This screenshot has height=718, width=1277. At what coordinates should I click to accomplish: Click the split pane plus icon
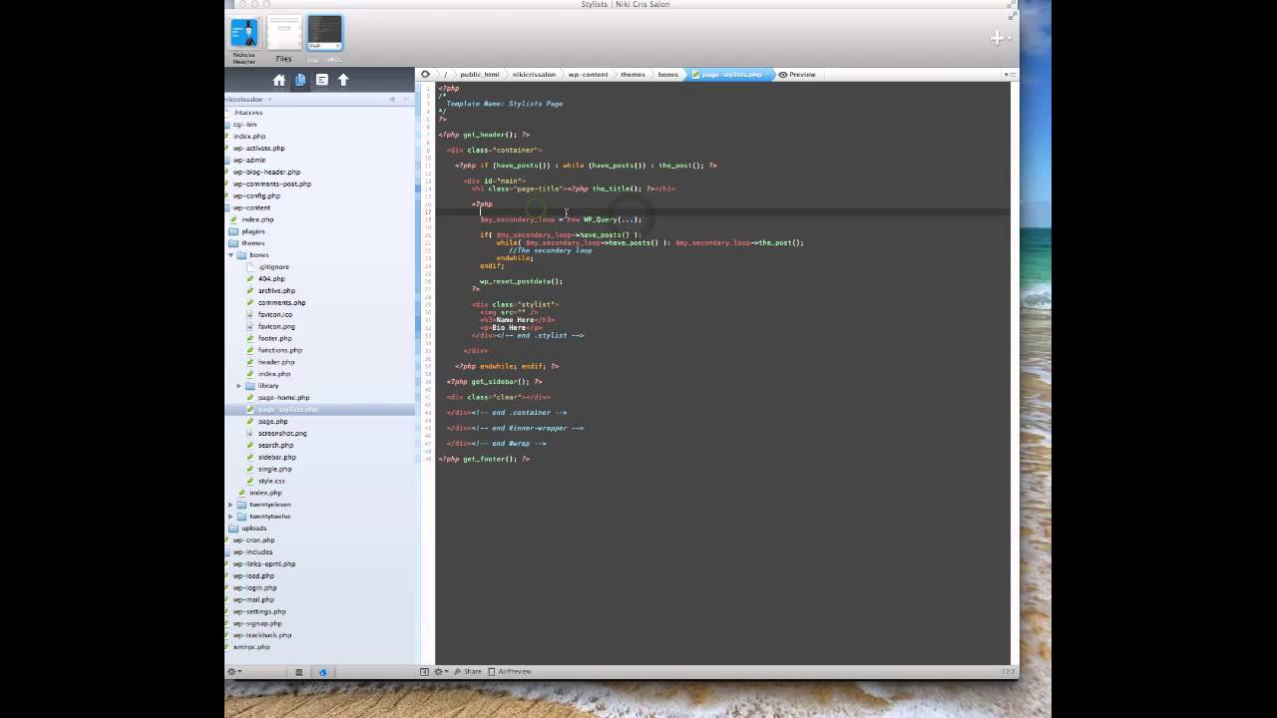[x=1009, y=75]
